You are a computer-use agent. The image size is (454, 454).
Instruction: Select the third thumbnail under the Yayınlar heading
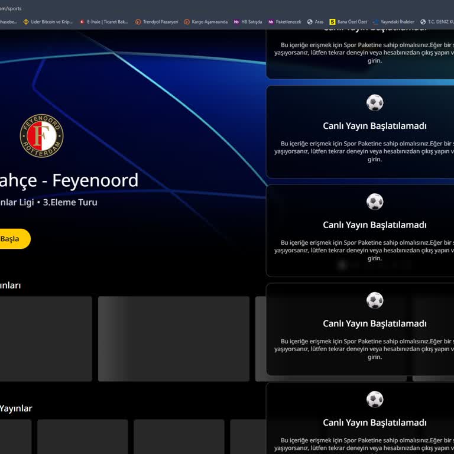click(179, 436)
